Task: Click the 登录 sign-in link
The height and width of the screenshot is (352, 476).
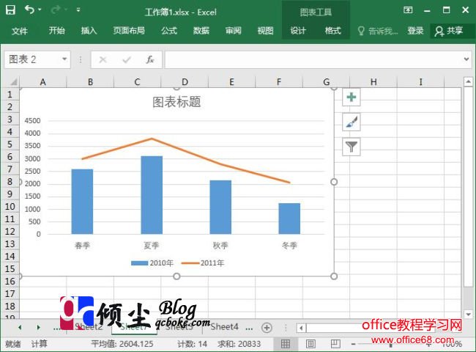Action: [416, 31]
